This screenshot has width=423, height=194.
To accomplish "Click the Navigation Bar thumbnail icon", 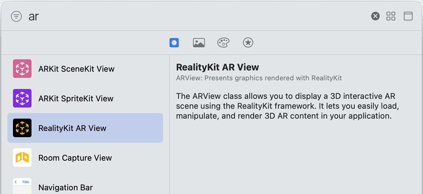I will tap(22, 186).
